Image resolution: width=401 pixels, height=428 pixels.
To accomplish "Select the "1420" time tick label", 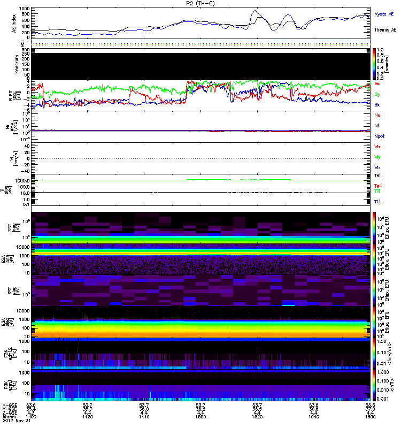I will pyautogui.click(x=87, y=417).
